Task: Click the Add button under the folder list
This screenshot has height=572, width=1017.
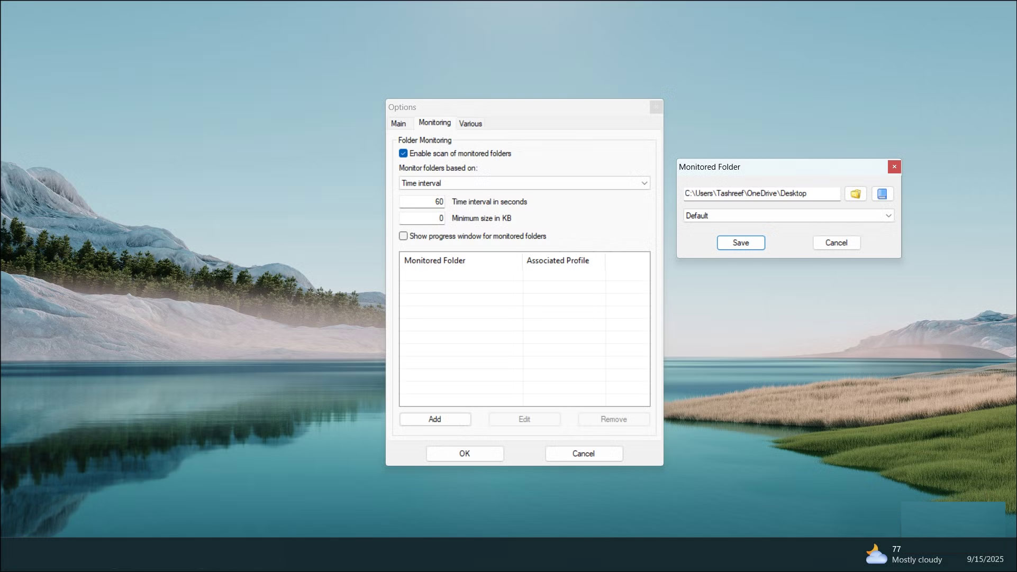Action: [x=434, y=419]
